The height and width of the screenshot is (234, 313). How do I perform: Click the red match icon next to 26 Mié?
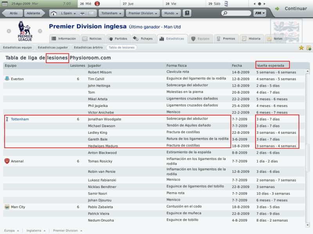[x=97, y=4]
